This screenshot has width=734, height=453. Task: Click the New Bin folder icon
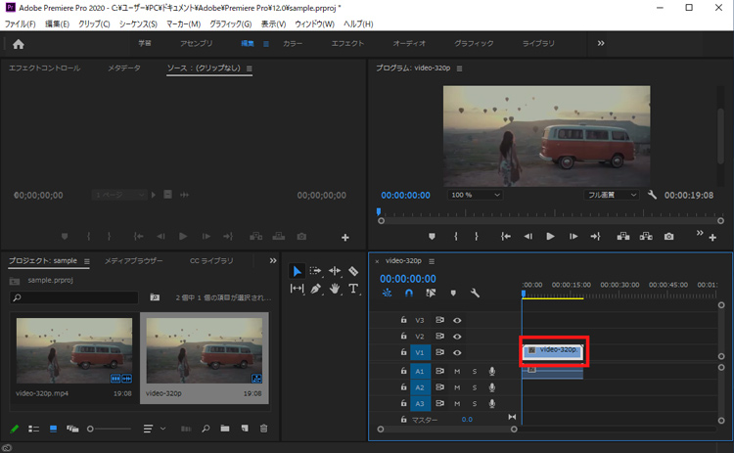point(225,429)
